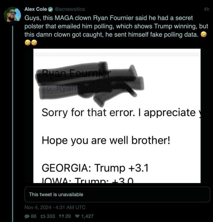The image size is (213, 222).
Task: Click the 29 quotes count
Action: (68, 216)
